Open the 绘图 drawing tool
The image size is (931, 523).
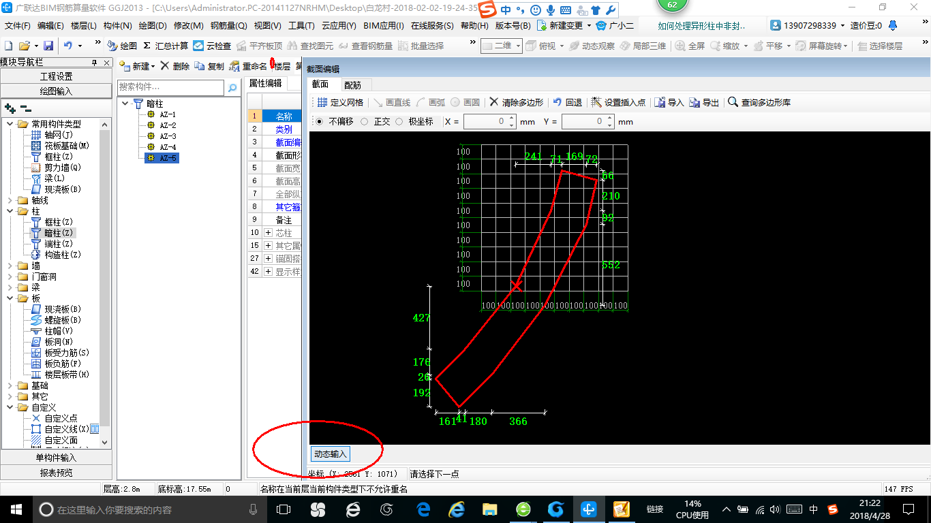pos(122,46)
